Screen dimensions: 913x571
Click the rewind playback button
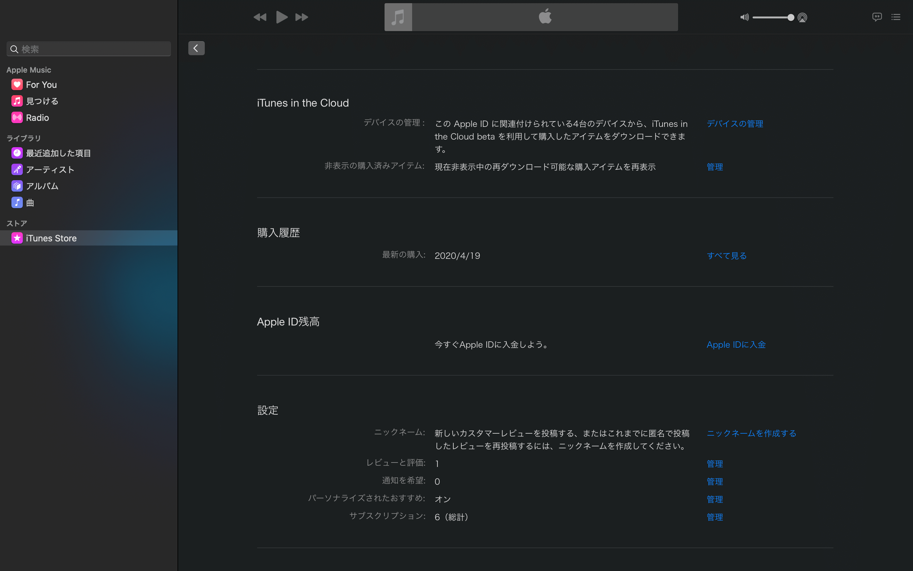coord(260,17)
